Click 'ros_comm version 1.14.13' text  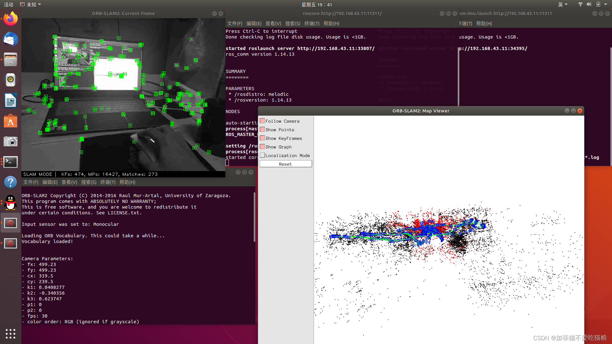[260, 54]
